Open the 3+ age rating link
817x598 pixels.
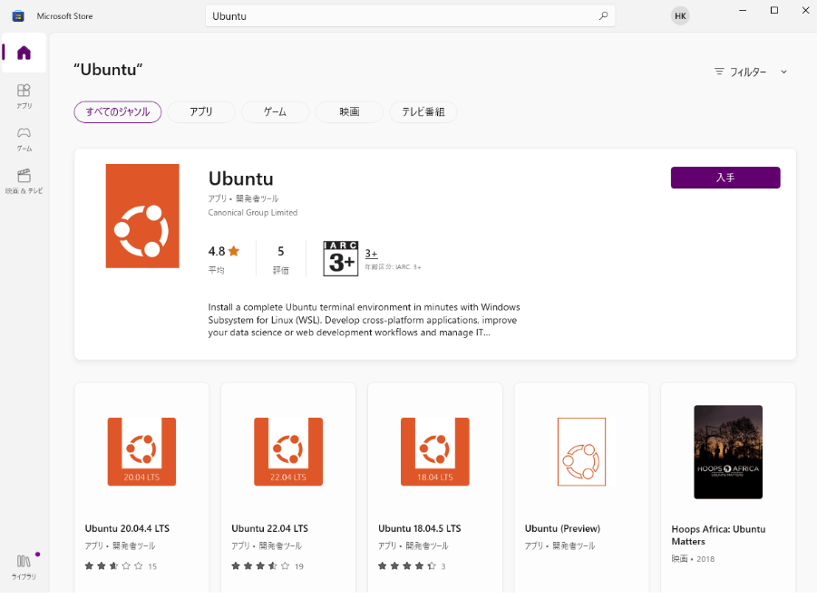point(371,254)
